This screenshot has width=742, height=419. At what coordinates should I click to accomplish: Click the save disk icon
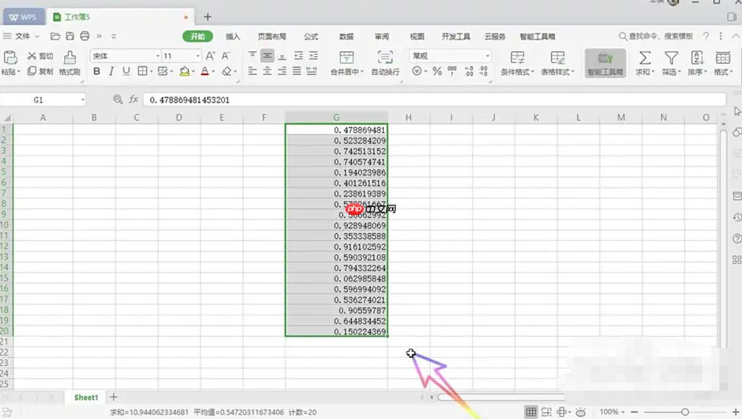[x=70, y=36]
